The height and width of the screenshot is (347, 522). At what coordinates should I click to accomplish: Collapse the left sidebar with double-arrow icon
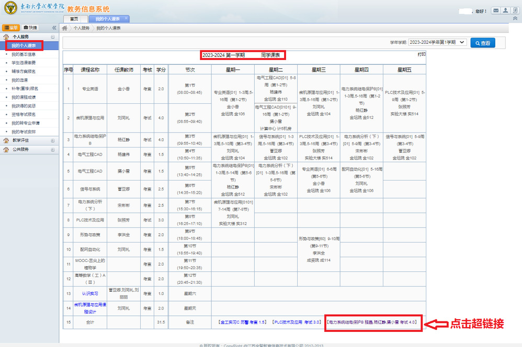coord(54,28)
